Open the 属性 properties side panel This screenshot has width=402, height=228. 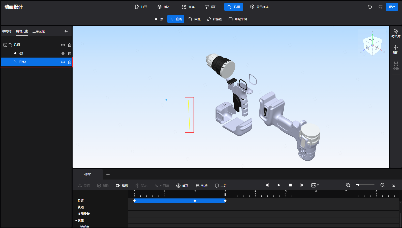396,49
